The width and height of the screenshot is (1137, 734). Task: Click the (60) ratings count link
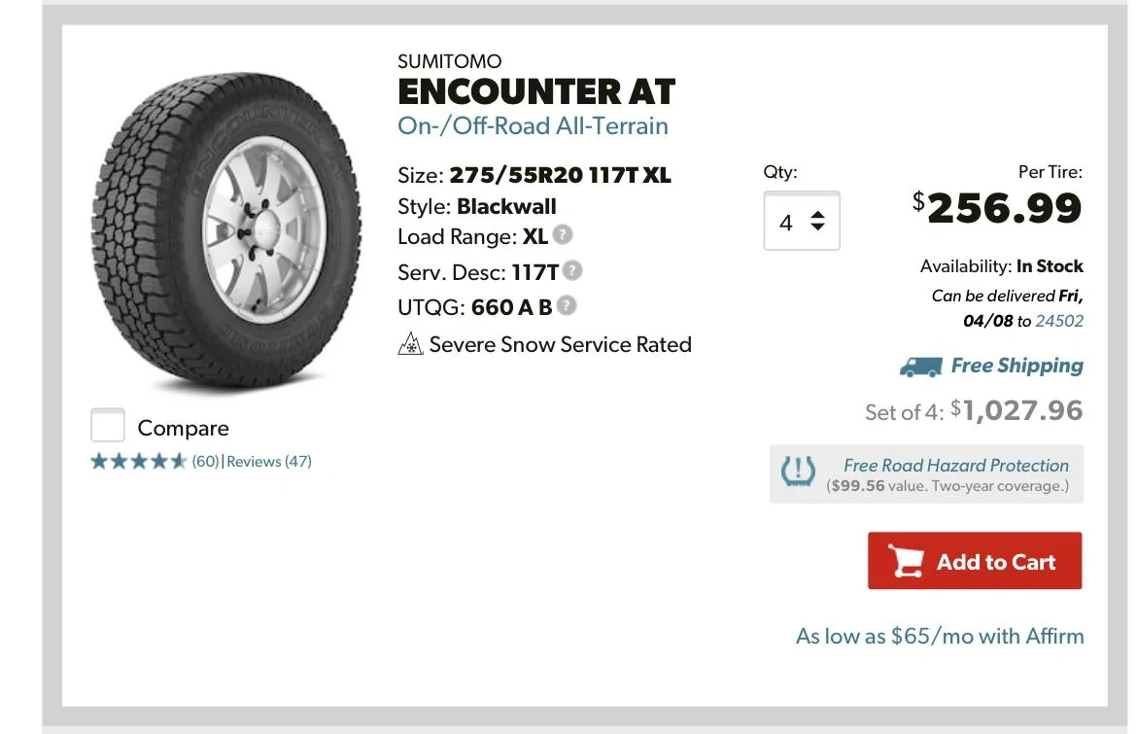(x=205, y=461)
